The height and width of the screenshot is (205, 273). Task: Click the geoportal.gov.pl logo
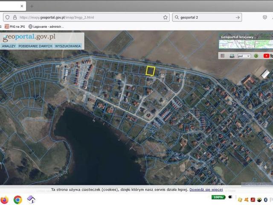(x=29, y=37)
